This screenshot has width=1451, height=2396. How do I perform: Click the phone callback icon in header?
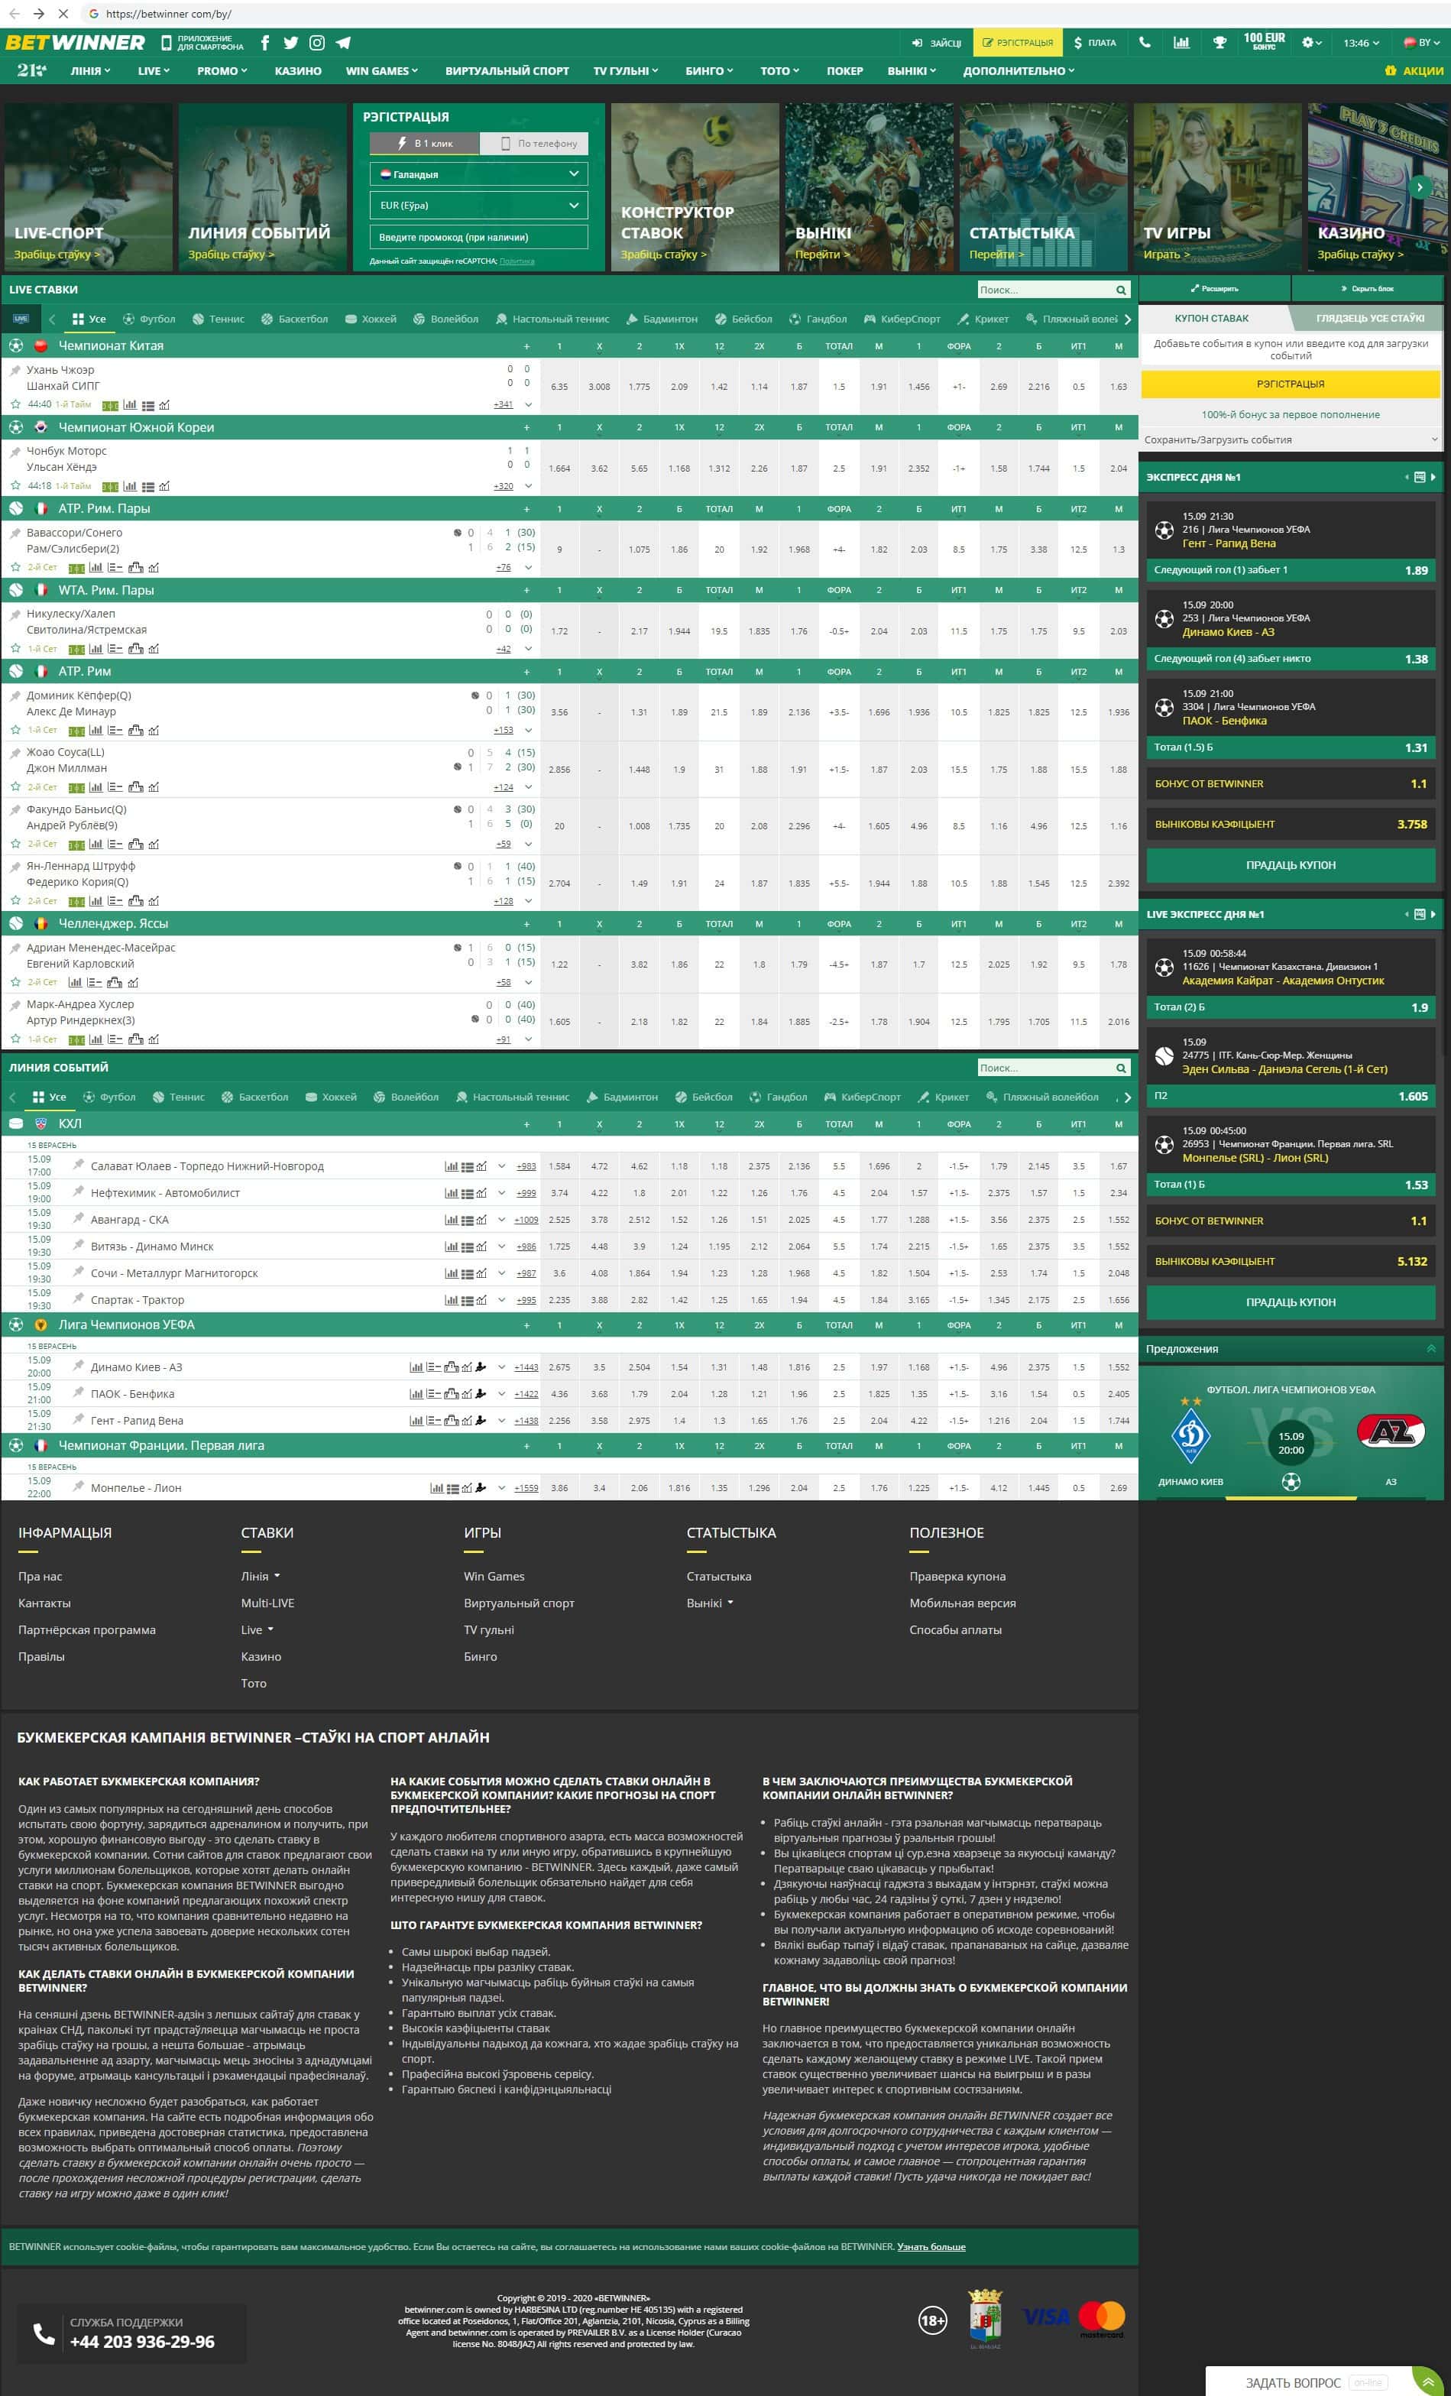(x=1145, y=43)
